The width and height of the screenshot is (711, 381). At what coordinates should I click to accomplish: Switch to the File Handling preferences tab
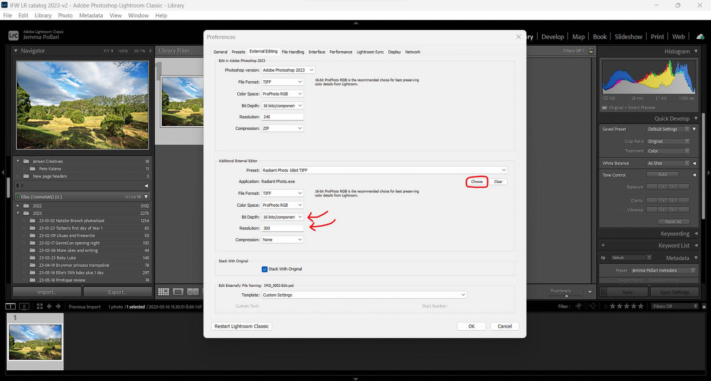[293, 52]
